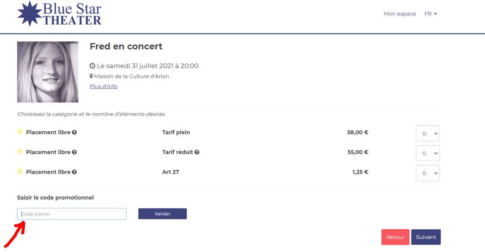Click help icon beside Art 27 placement
The width and height of the screenshot is (485, 252).
[x=75, y=172]
